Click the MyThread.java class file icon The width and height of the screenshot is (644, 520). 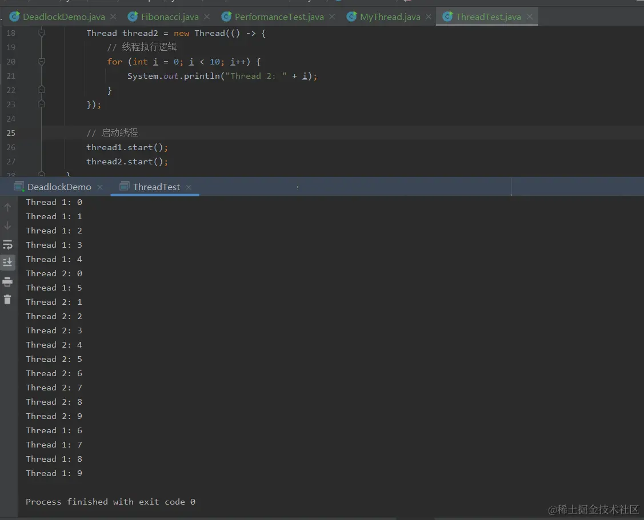click(351, 17)
